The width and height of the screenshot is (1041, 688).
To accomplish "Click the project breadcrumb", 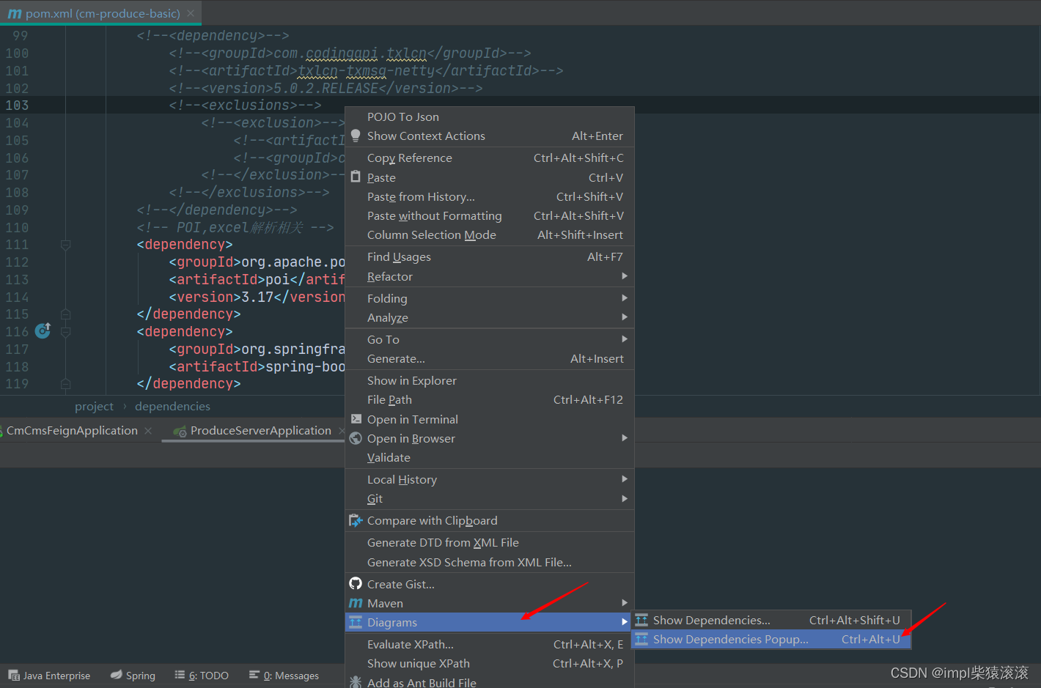I will pos(94,406).
